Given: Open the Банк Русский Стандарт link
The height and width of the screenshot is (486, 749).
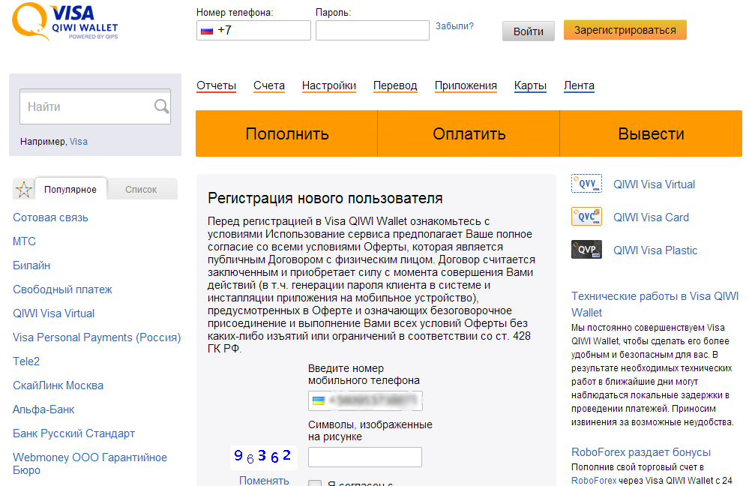Looking at the screenshot, I should point(74,433).
